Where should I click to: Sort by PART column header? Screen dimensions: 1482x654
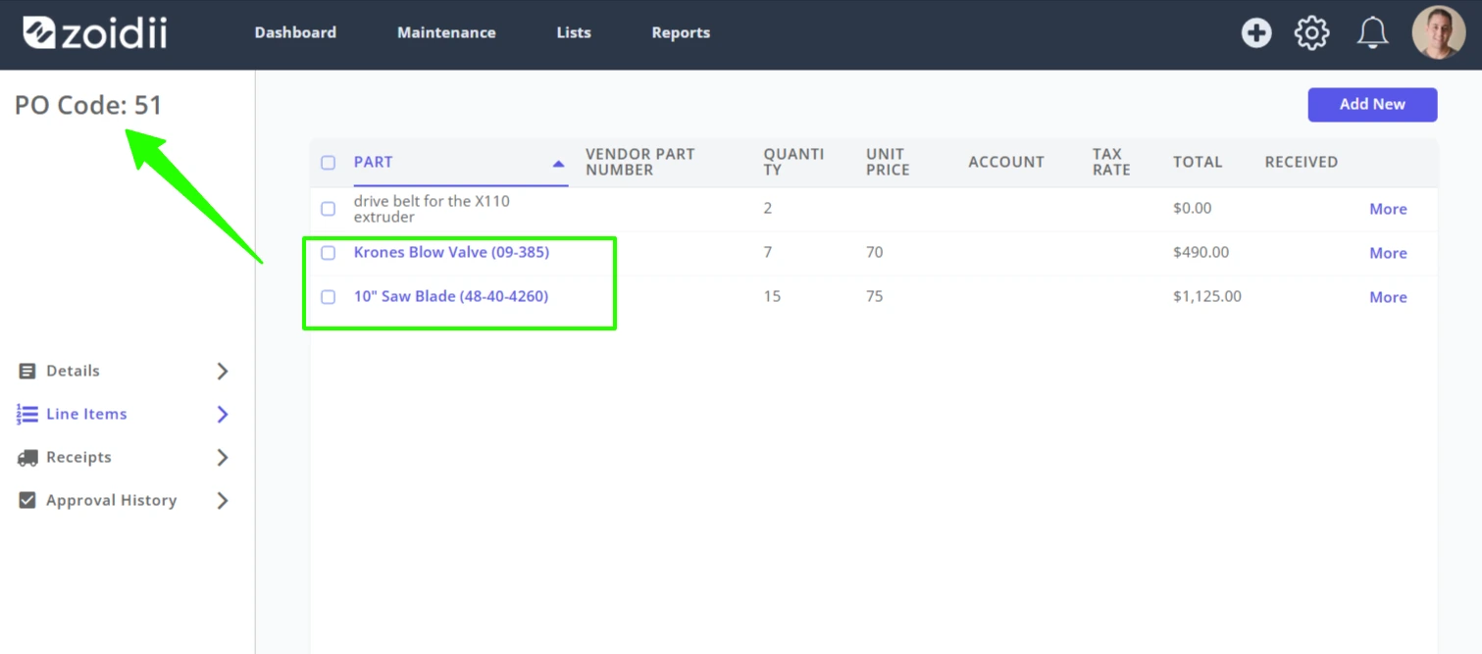[x=373, y=163]
